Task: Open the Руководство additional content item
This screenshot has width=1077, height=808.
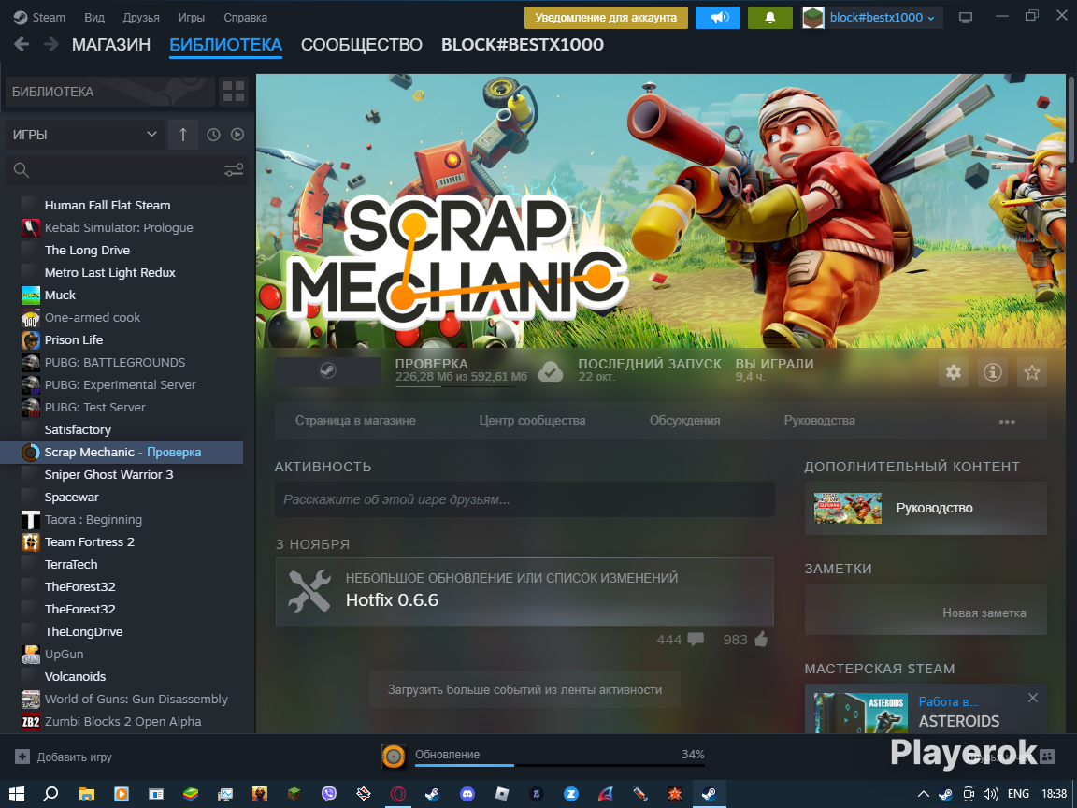Action: click(926, 508)
